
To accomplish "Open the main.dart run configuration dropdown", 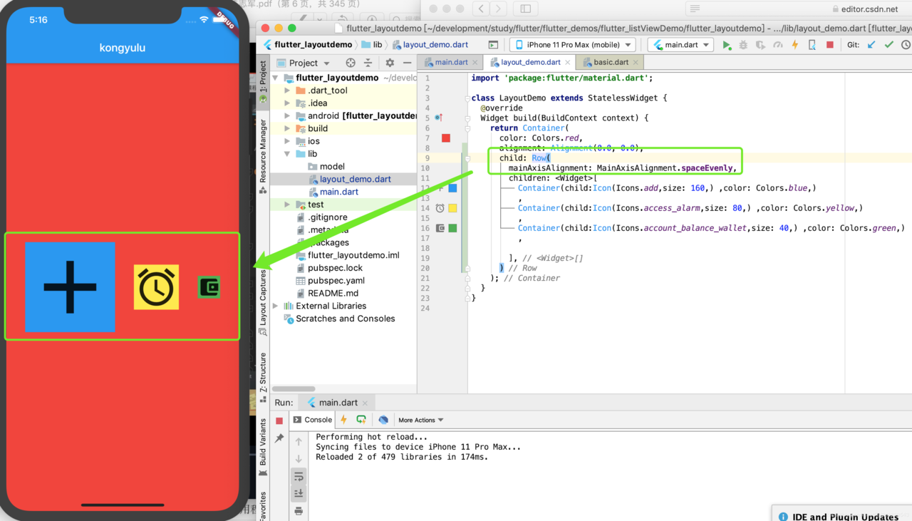I will pyautogui.click(x=680, y=44).
